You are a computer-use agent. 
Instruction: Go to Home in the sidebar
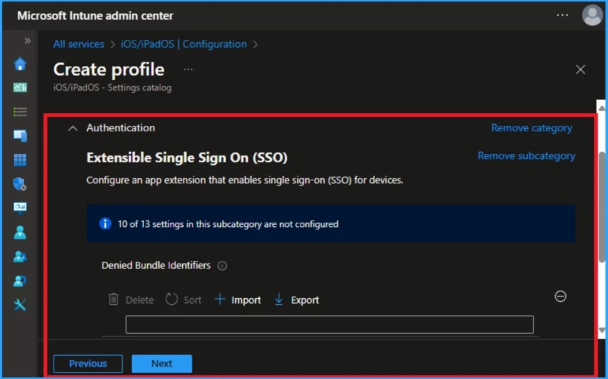(20, 64)
